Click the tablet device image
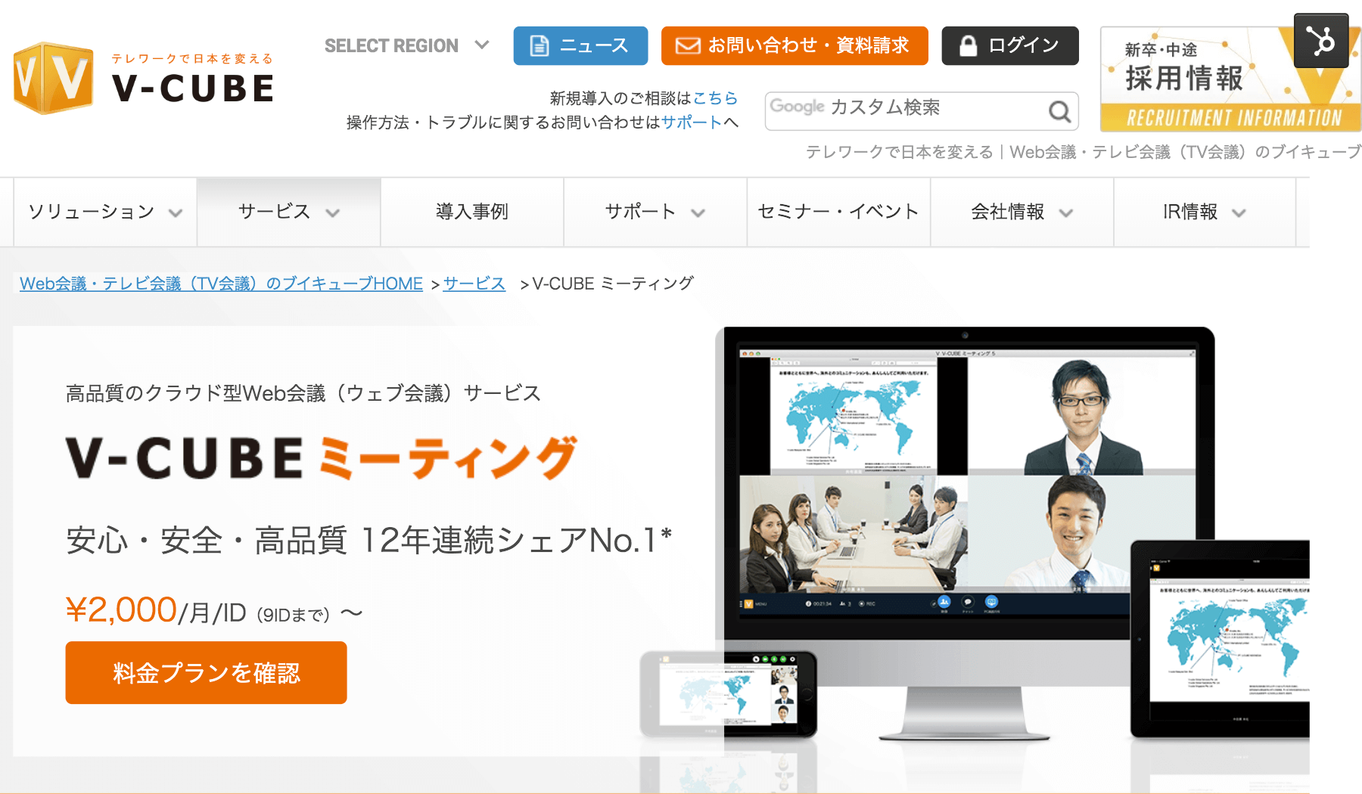Image resolution: width=1362 pixels, height=794 pixels. 1220,639
